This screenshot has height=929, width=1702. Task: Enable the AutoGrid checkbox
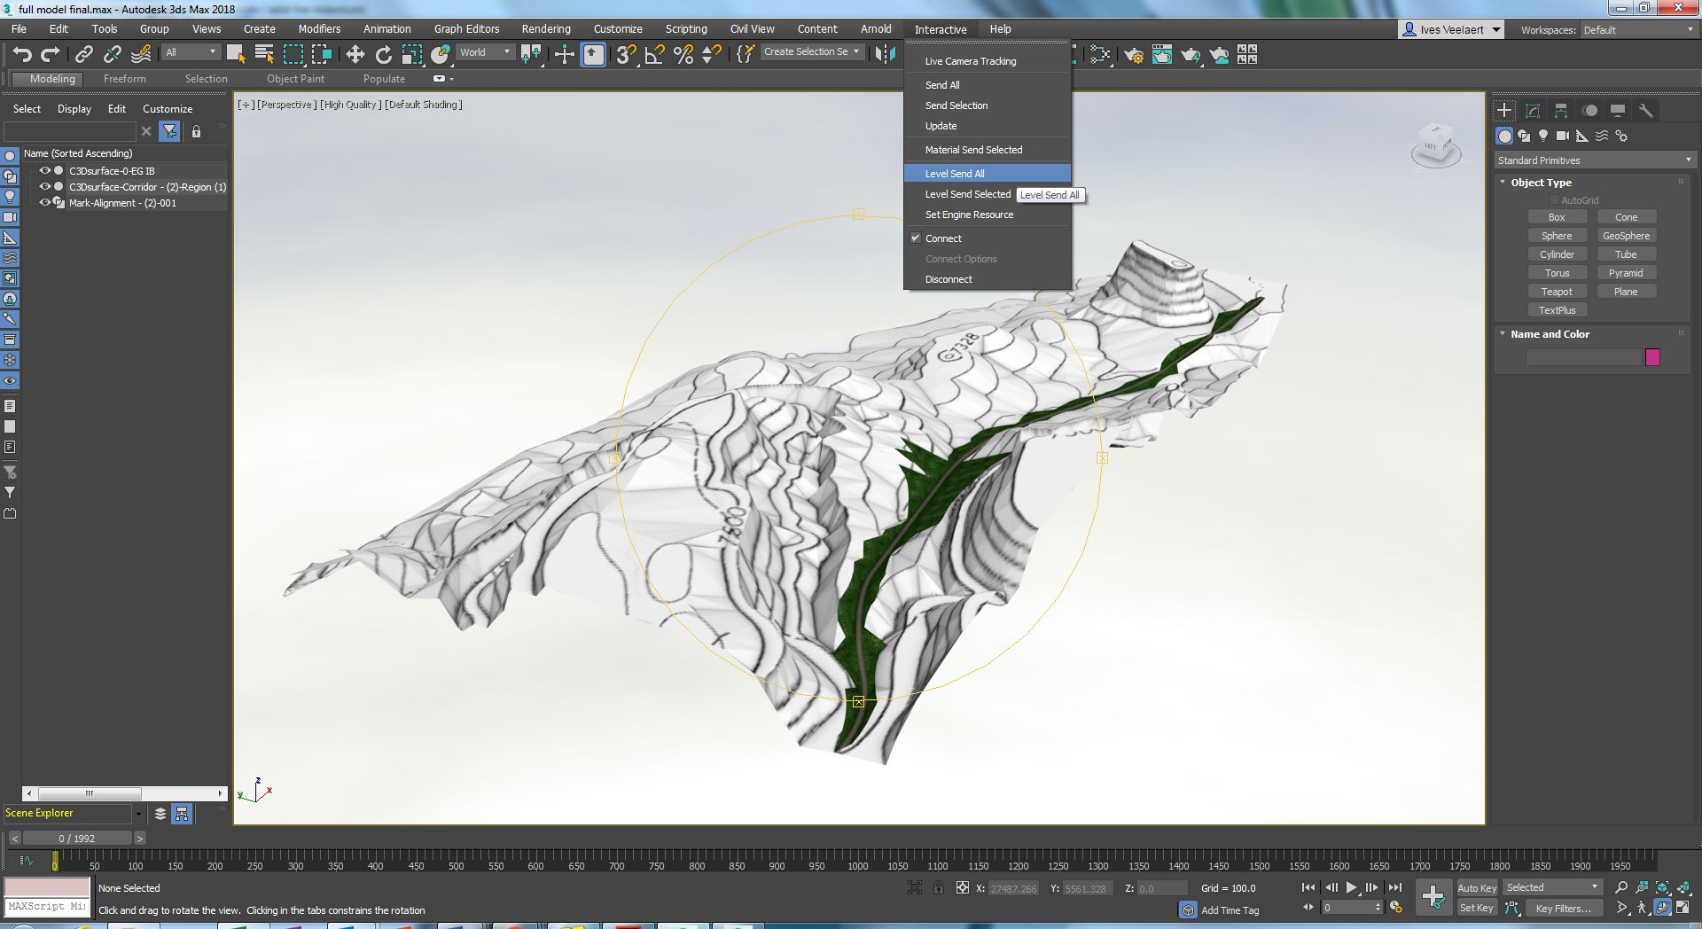click(x=1553, y=199)
